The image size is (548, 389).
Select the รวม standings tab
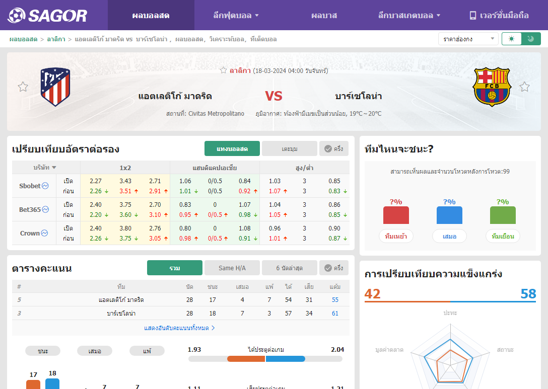click(175, 268)
